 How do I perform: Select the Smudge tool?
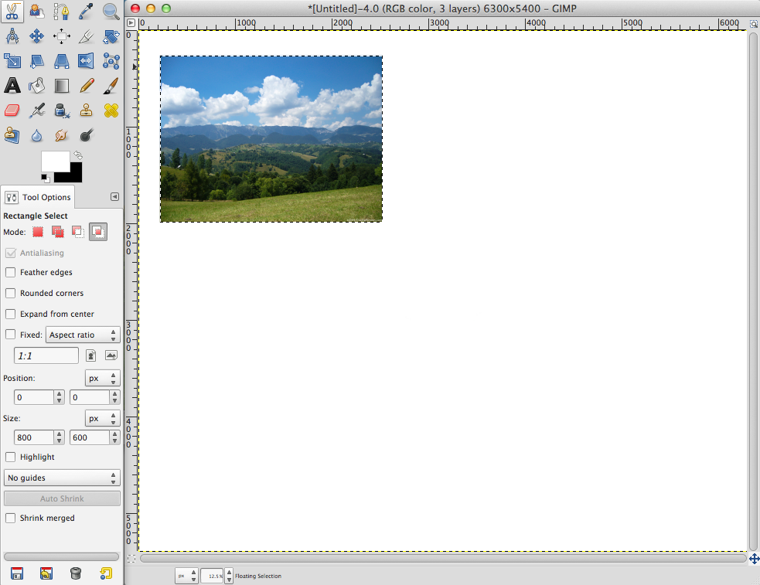pos(62,135)
